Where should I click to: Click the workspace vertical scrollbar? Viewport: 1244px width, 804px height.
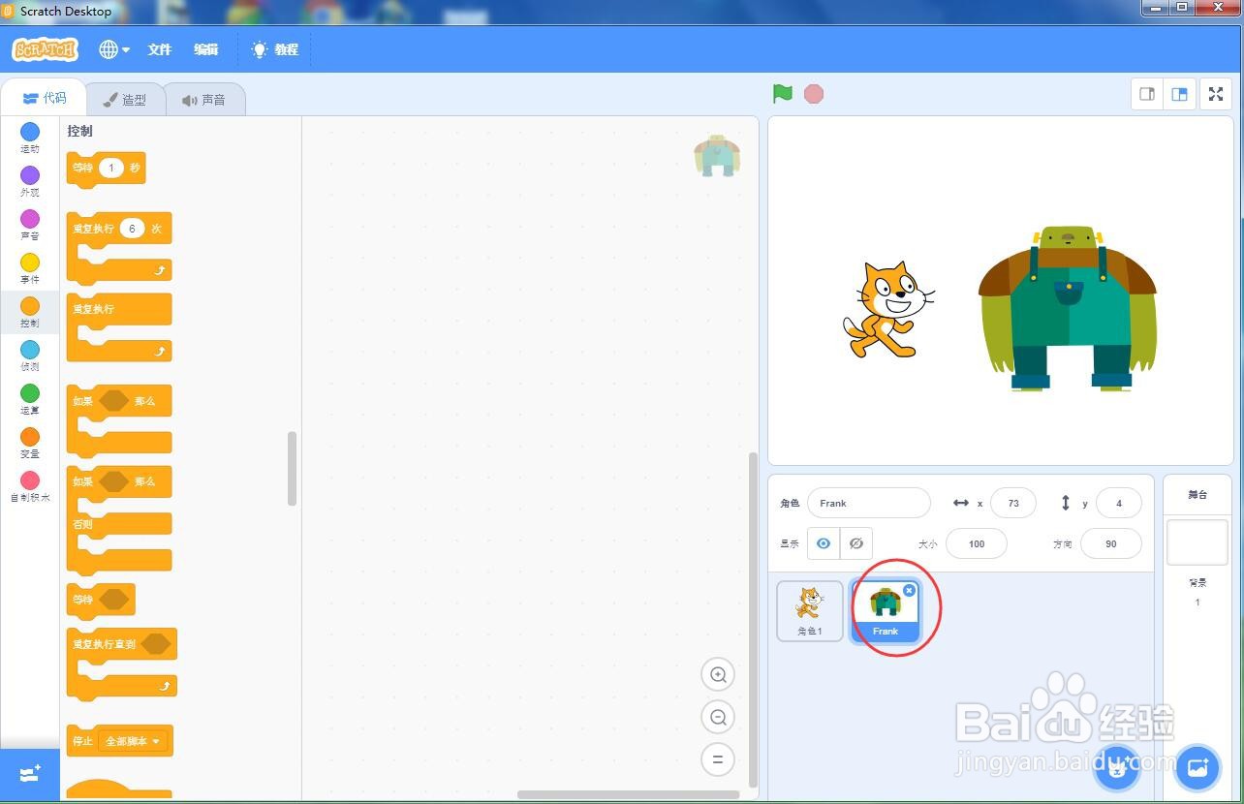(x=753, y=620)
